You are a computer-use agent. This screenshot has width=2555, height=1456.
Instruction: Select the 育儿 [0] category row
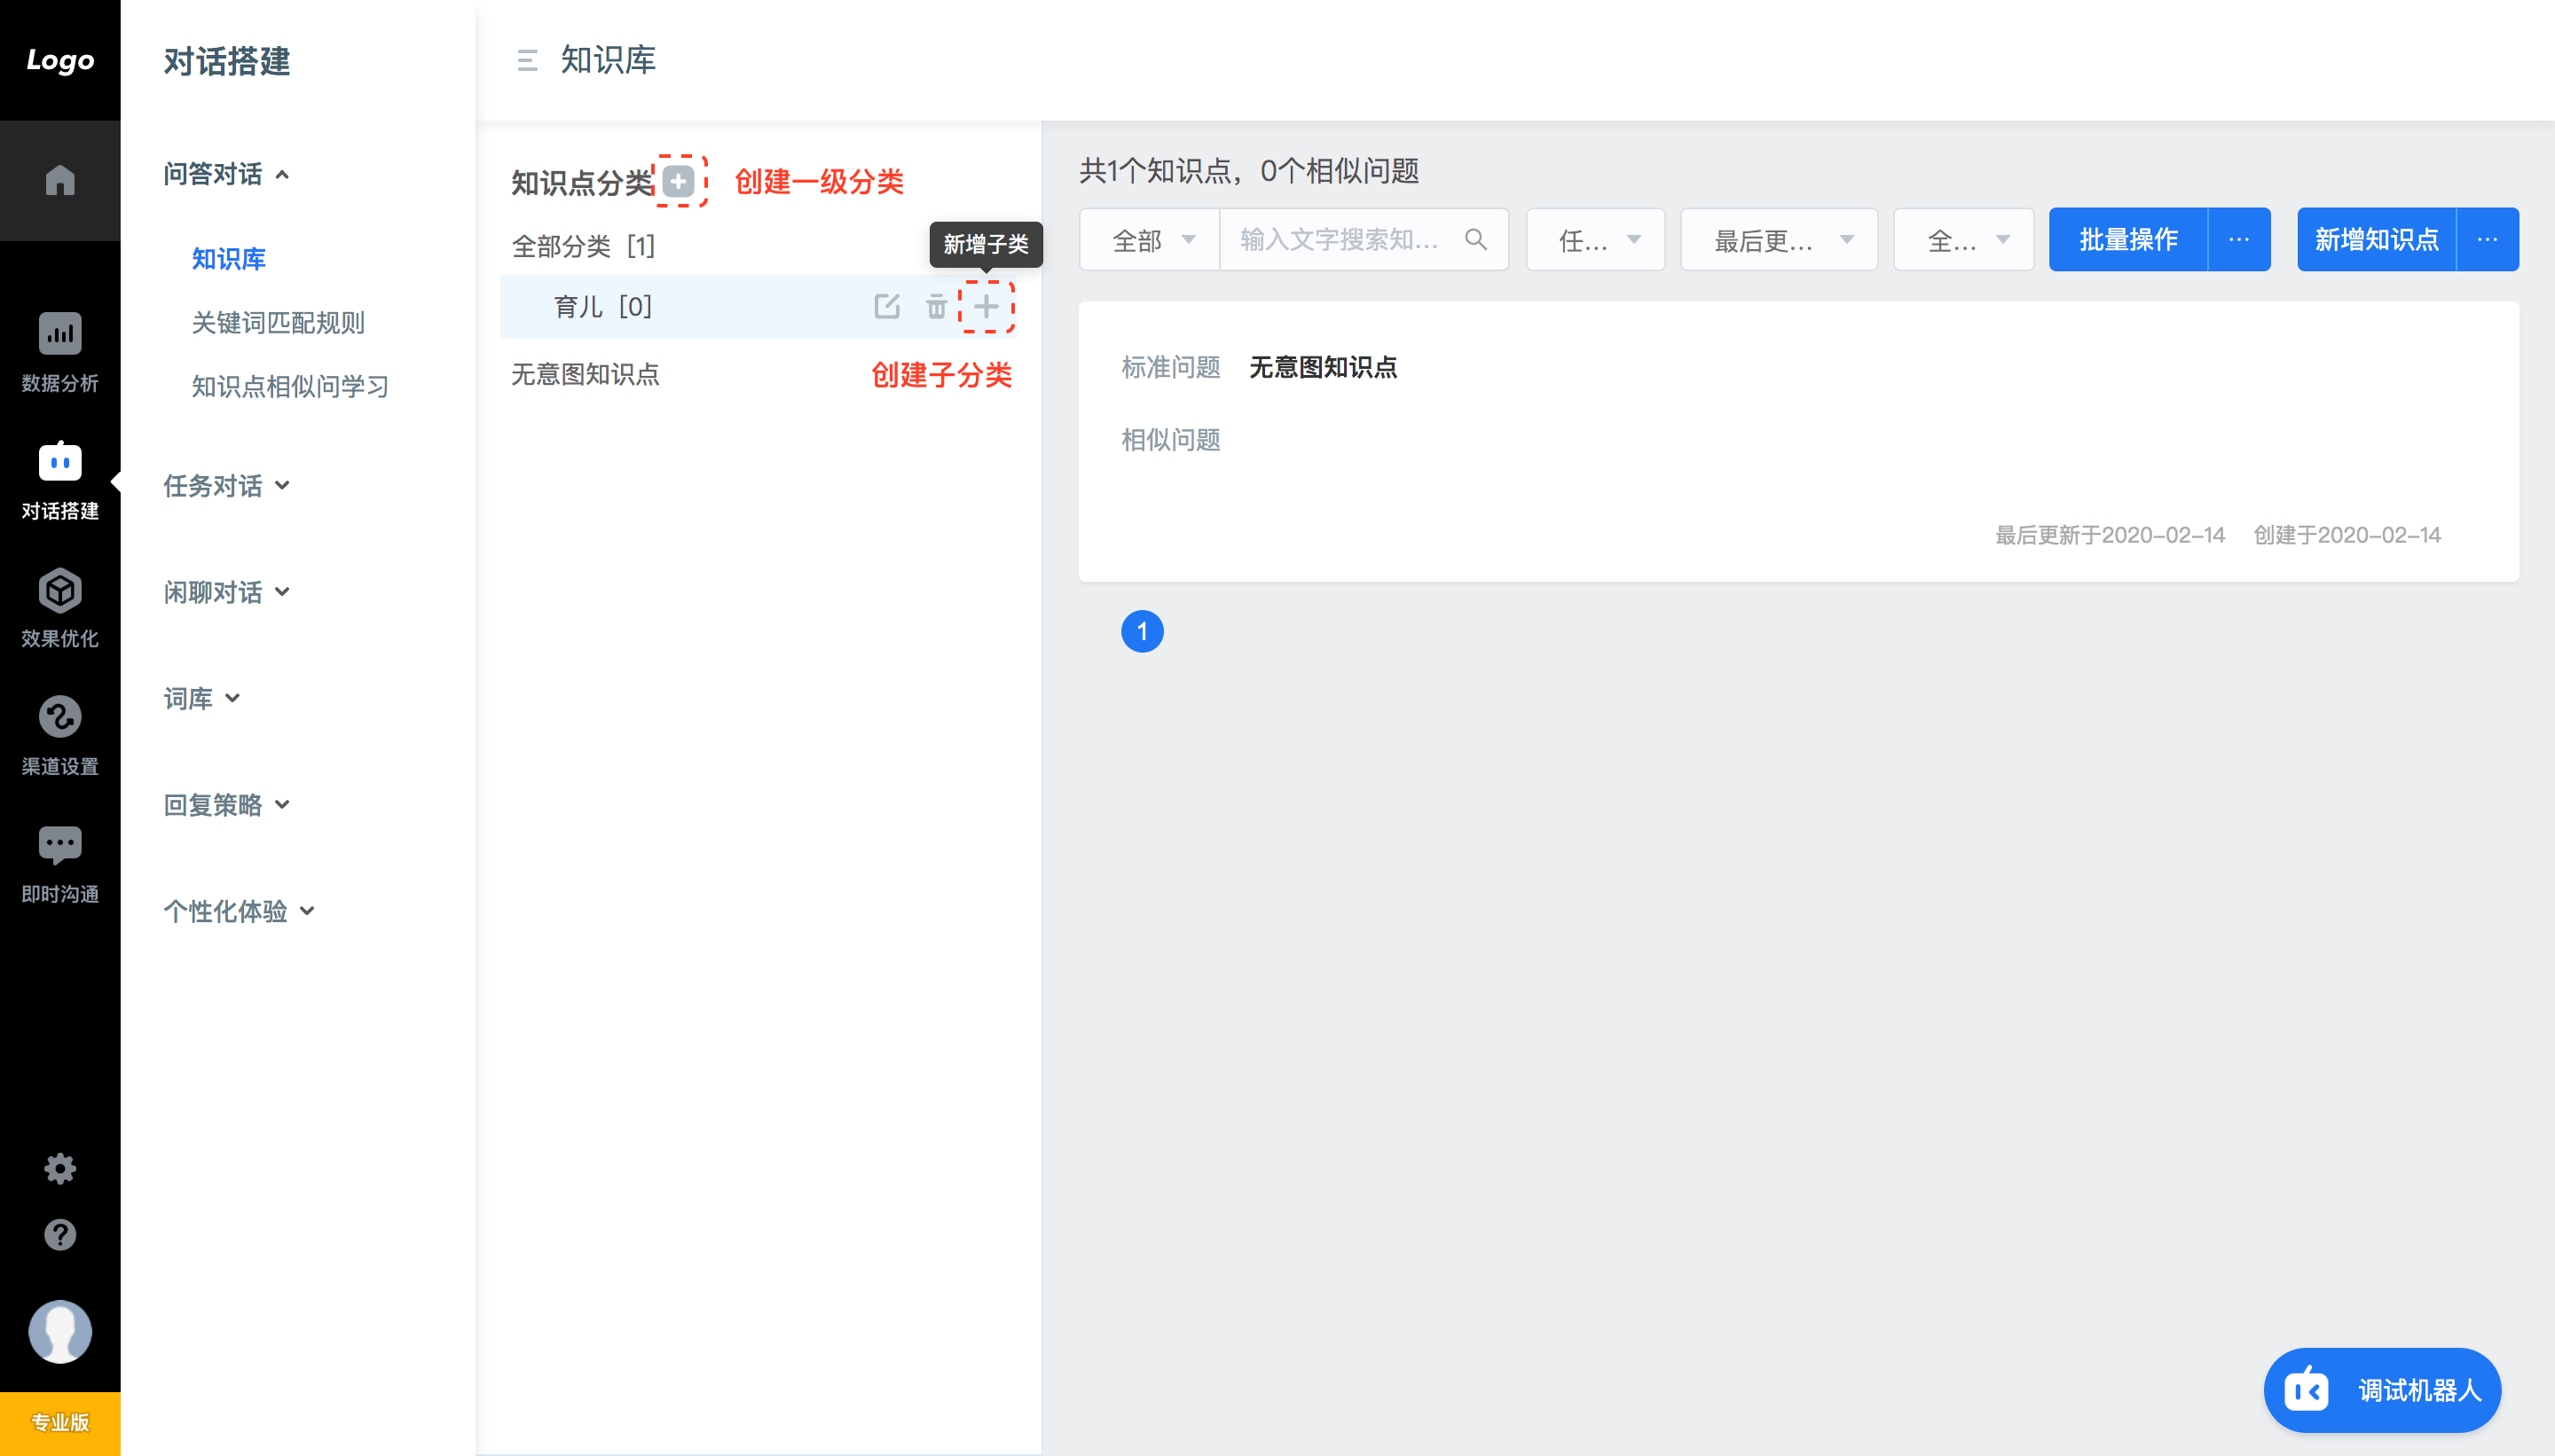click(x=759, y=306)
